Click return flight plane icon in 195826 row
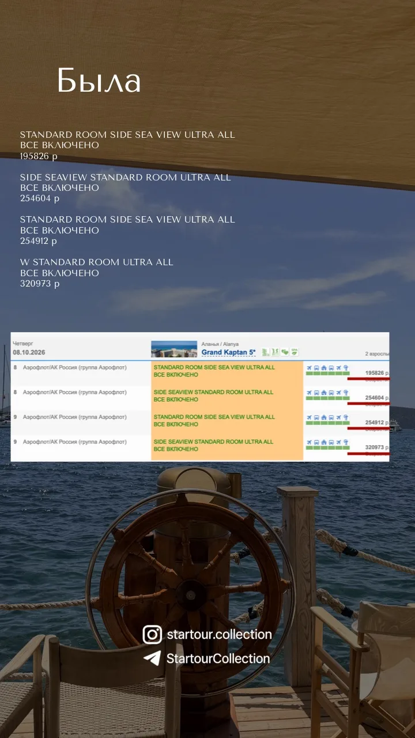The width and height of the screenshot is (415, 738). click(x=338, y=368)
